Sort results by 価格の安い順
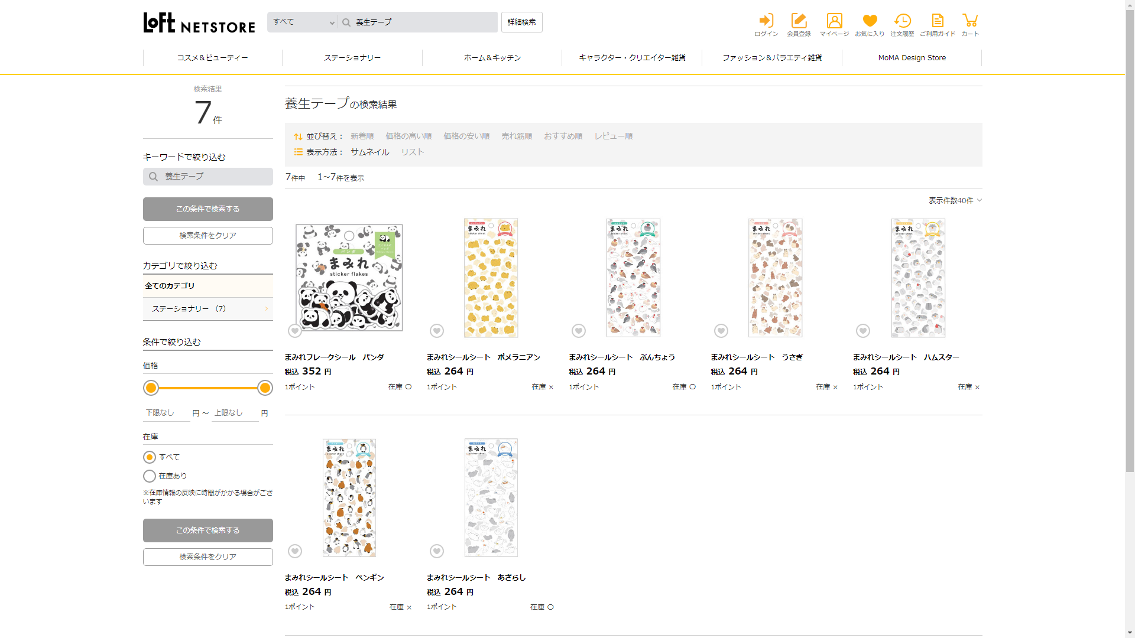The width and height of the screenshot is (1135, 638). [x=466, y=136]
